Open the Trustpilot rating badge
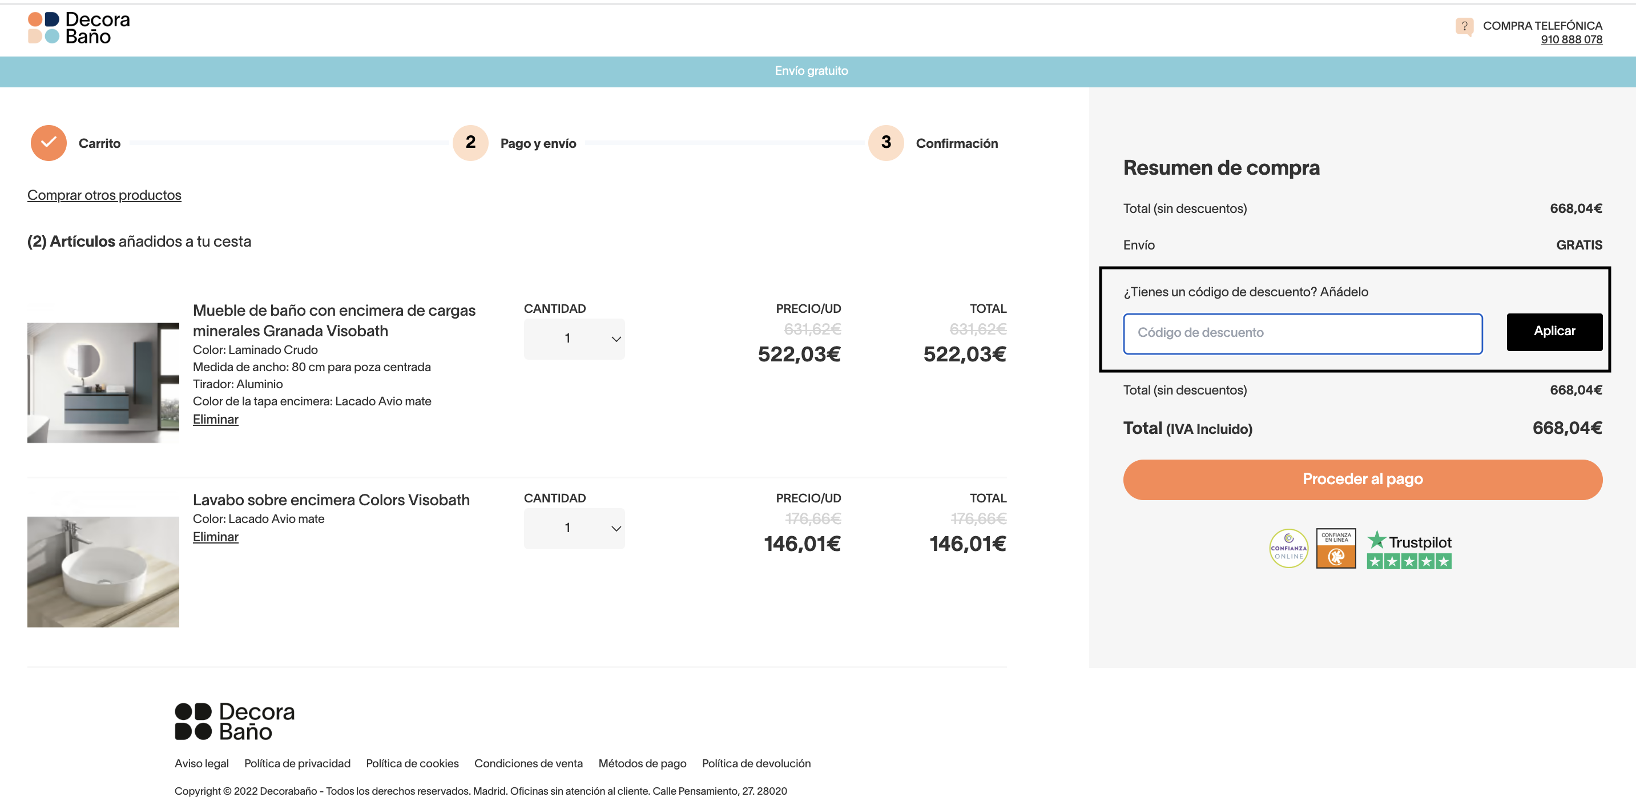 (x=1409, y=549)
